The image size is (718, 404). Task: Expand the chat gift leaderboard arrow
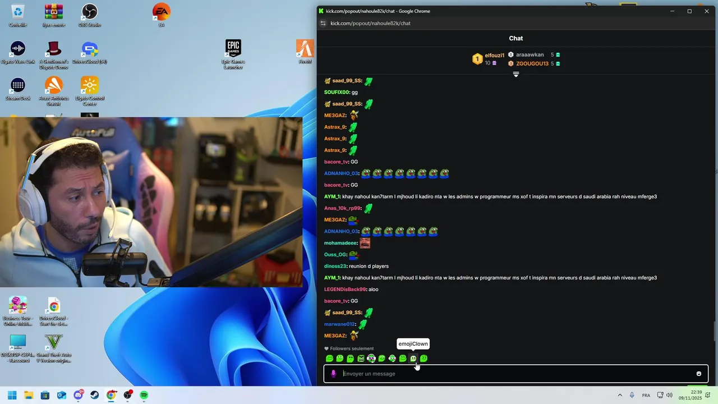(516, 74)
